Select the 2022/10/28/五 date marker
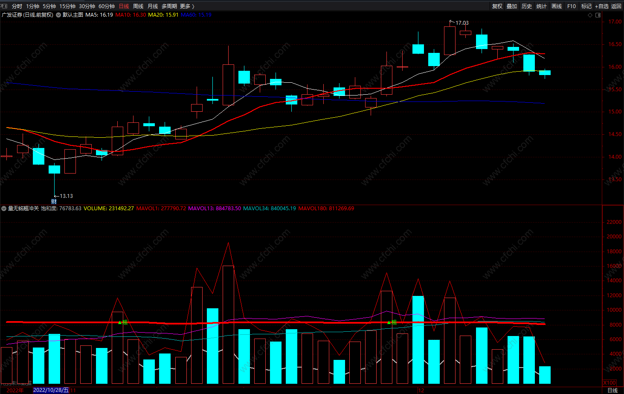624x394 pixels. (x=51, y=390)
